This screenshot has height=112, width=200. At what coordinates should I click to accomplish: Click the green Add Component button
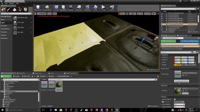(168, 41)
